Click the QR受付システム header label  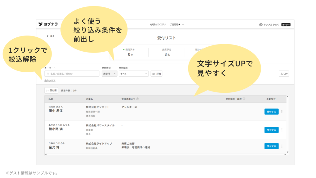[158, 25]
